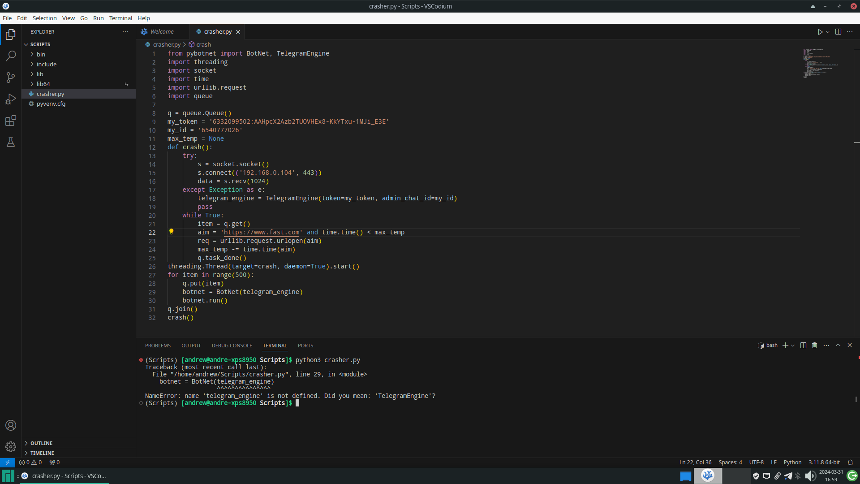
Task: Open the Terminal menu
Action: 120,18
